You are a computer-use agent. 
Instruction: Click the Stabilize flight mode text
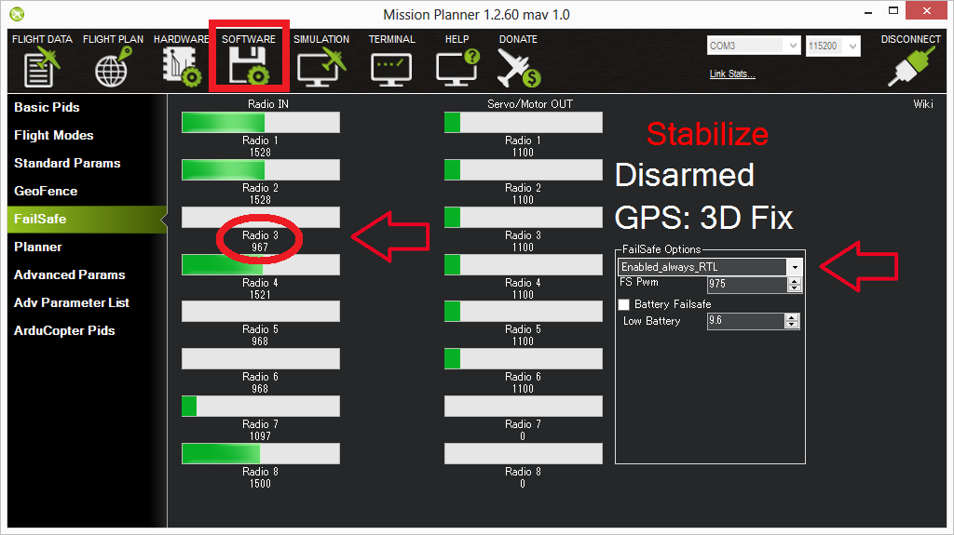pos(708,134)
